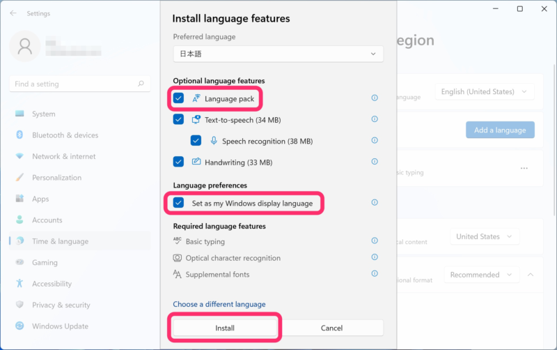Click the Optical character recognition text
Viewport: 557px width, 350px height.
(233, 258)
